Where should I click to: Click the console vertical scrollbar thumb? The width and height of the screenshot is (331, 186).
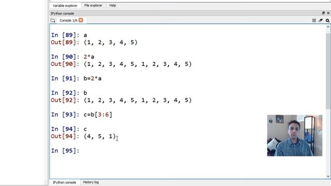click(328, 71)
